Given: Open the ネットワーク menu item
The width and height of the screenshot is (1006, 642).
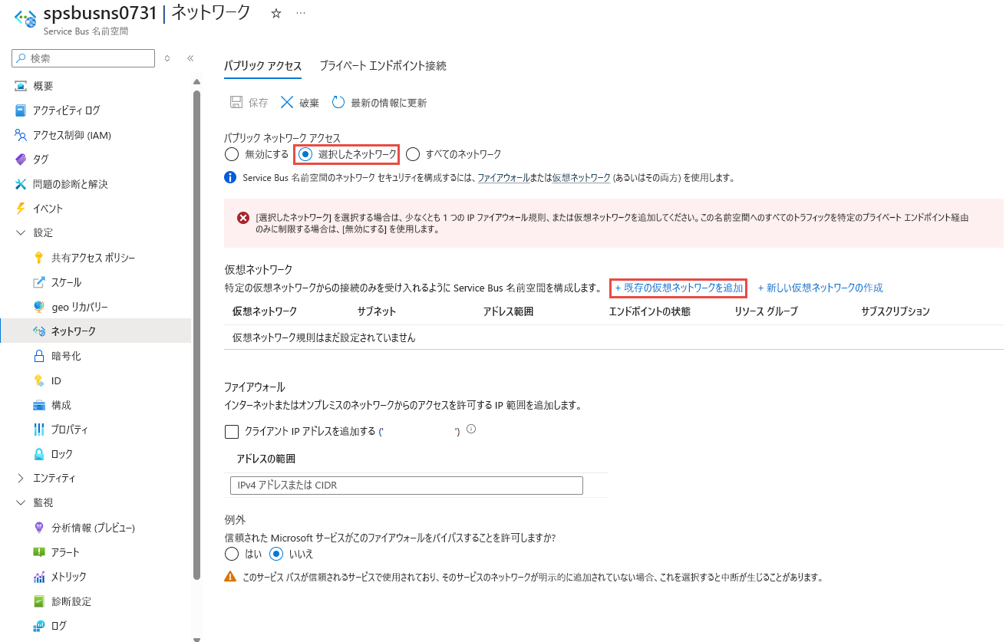Looking at the screenshot, I should [96, 331].
